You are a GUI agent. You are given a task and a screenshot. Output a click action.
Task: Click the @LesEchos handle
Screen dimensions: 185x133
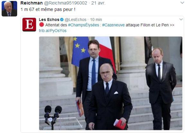[75, 20]
